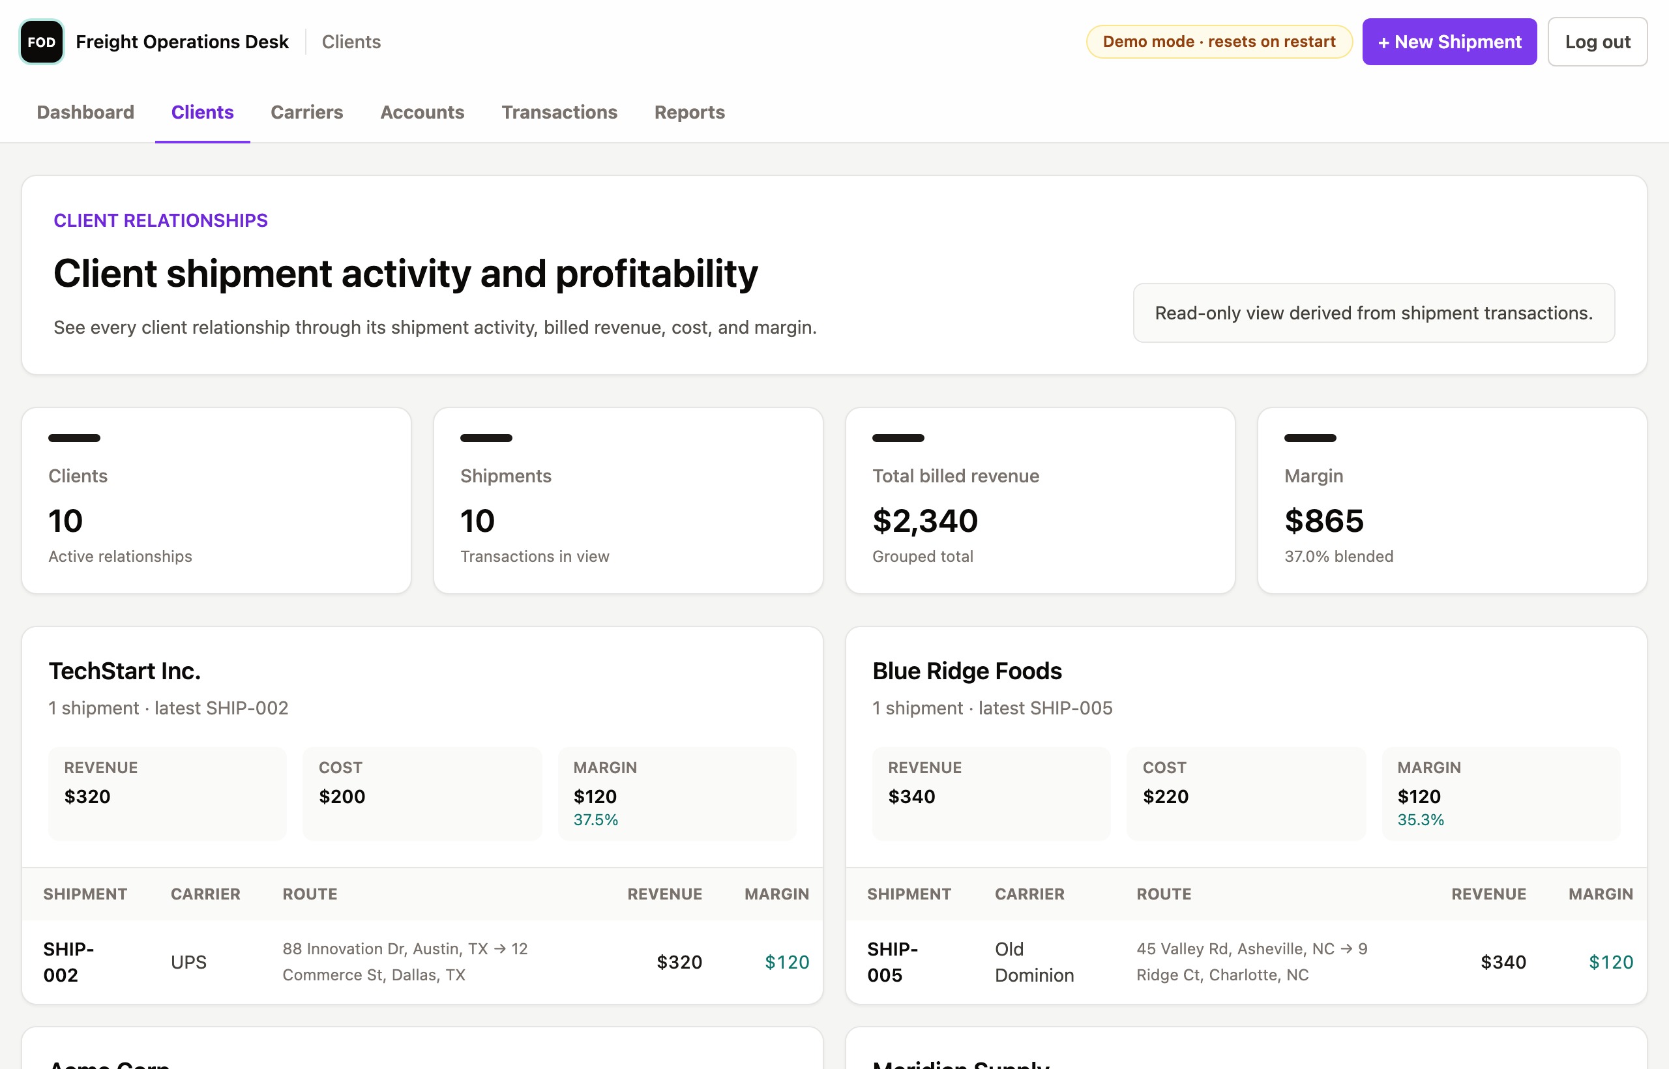Click the + New Shipment button
This screenshot has height=1069, width=1669.
(x=1449, y=42)
